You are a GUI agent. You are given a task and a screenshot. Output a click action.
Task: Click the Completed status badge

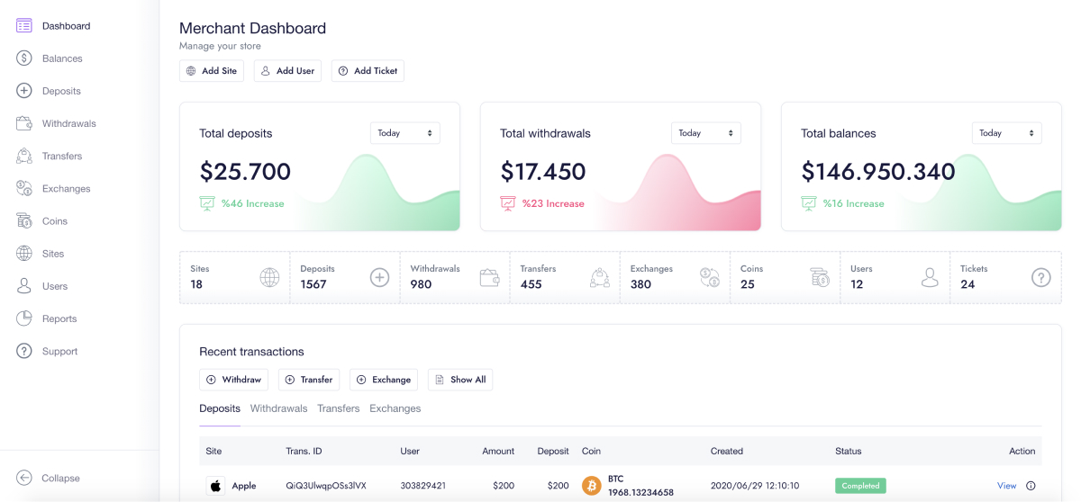pos(860,486)
